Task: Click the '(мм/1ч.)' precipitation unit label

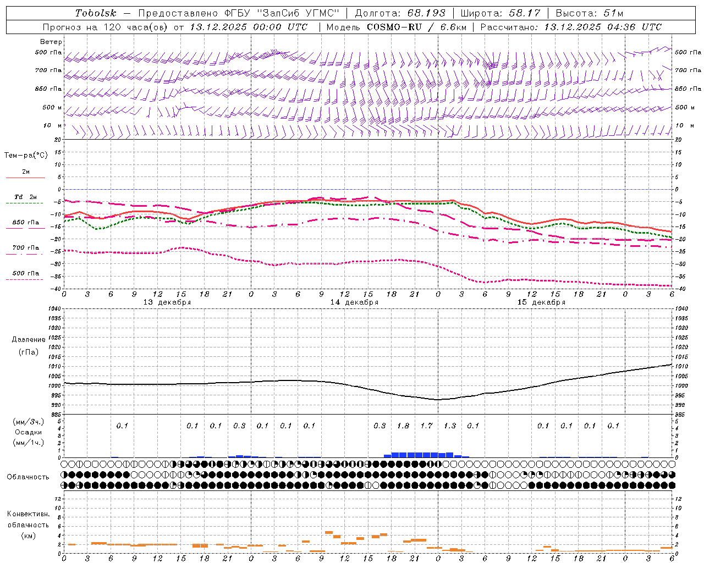Action: point(29,443)
